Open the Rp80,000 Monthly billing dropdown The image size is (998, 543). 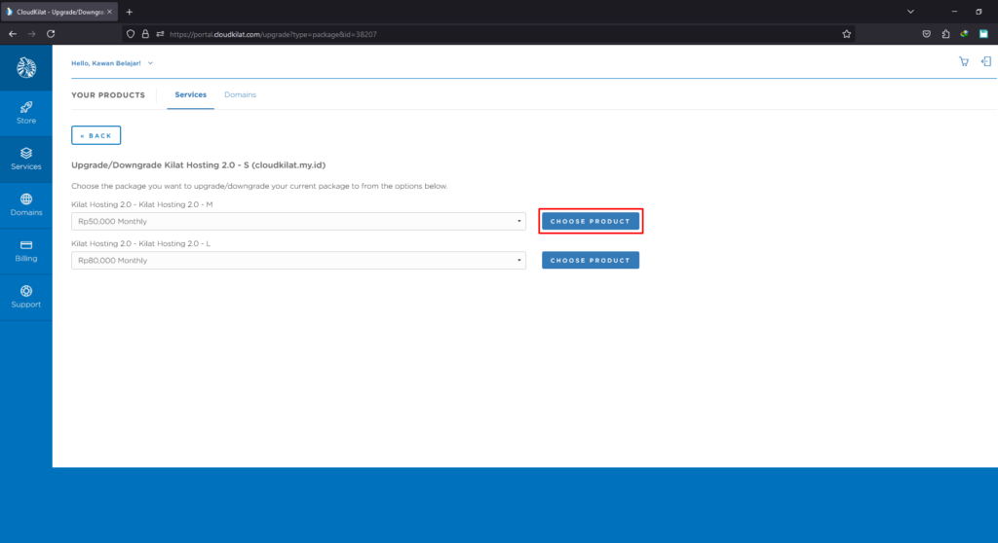pos(298,261)
